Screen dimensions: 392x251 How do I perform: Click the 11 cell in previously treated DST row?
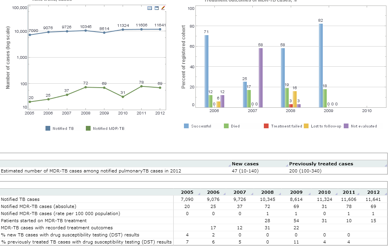[x=296, y=242]
